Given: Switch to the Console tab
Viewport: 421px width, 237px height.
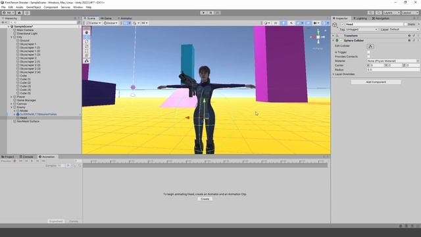Looking at the screenshot, I should (26, 157).
